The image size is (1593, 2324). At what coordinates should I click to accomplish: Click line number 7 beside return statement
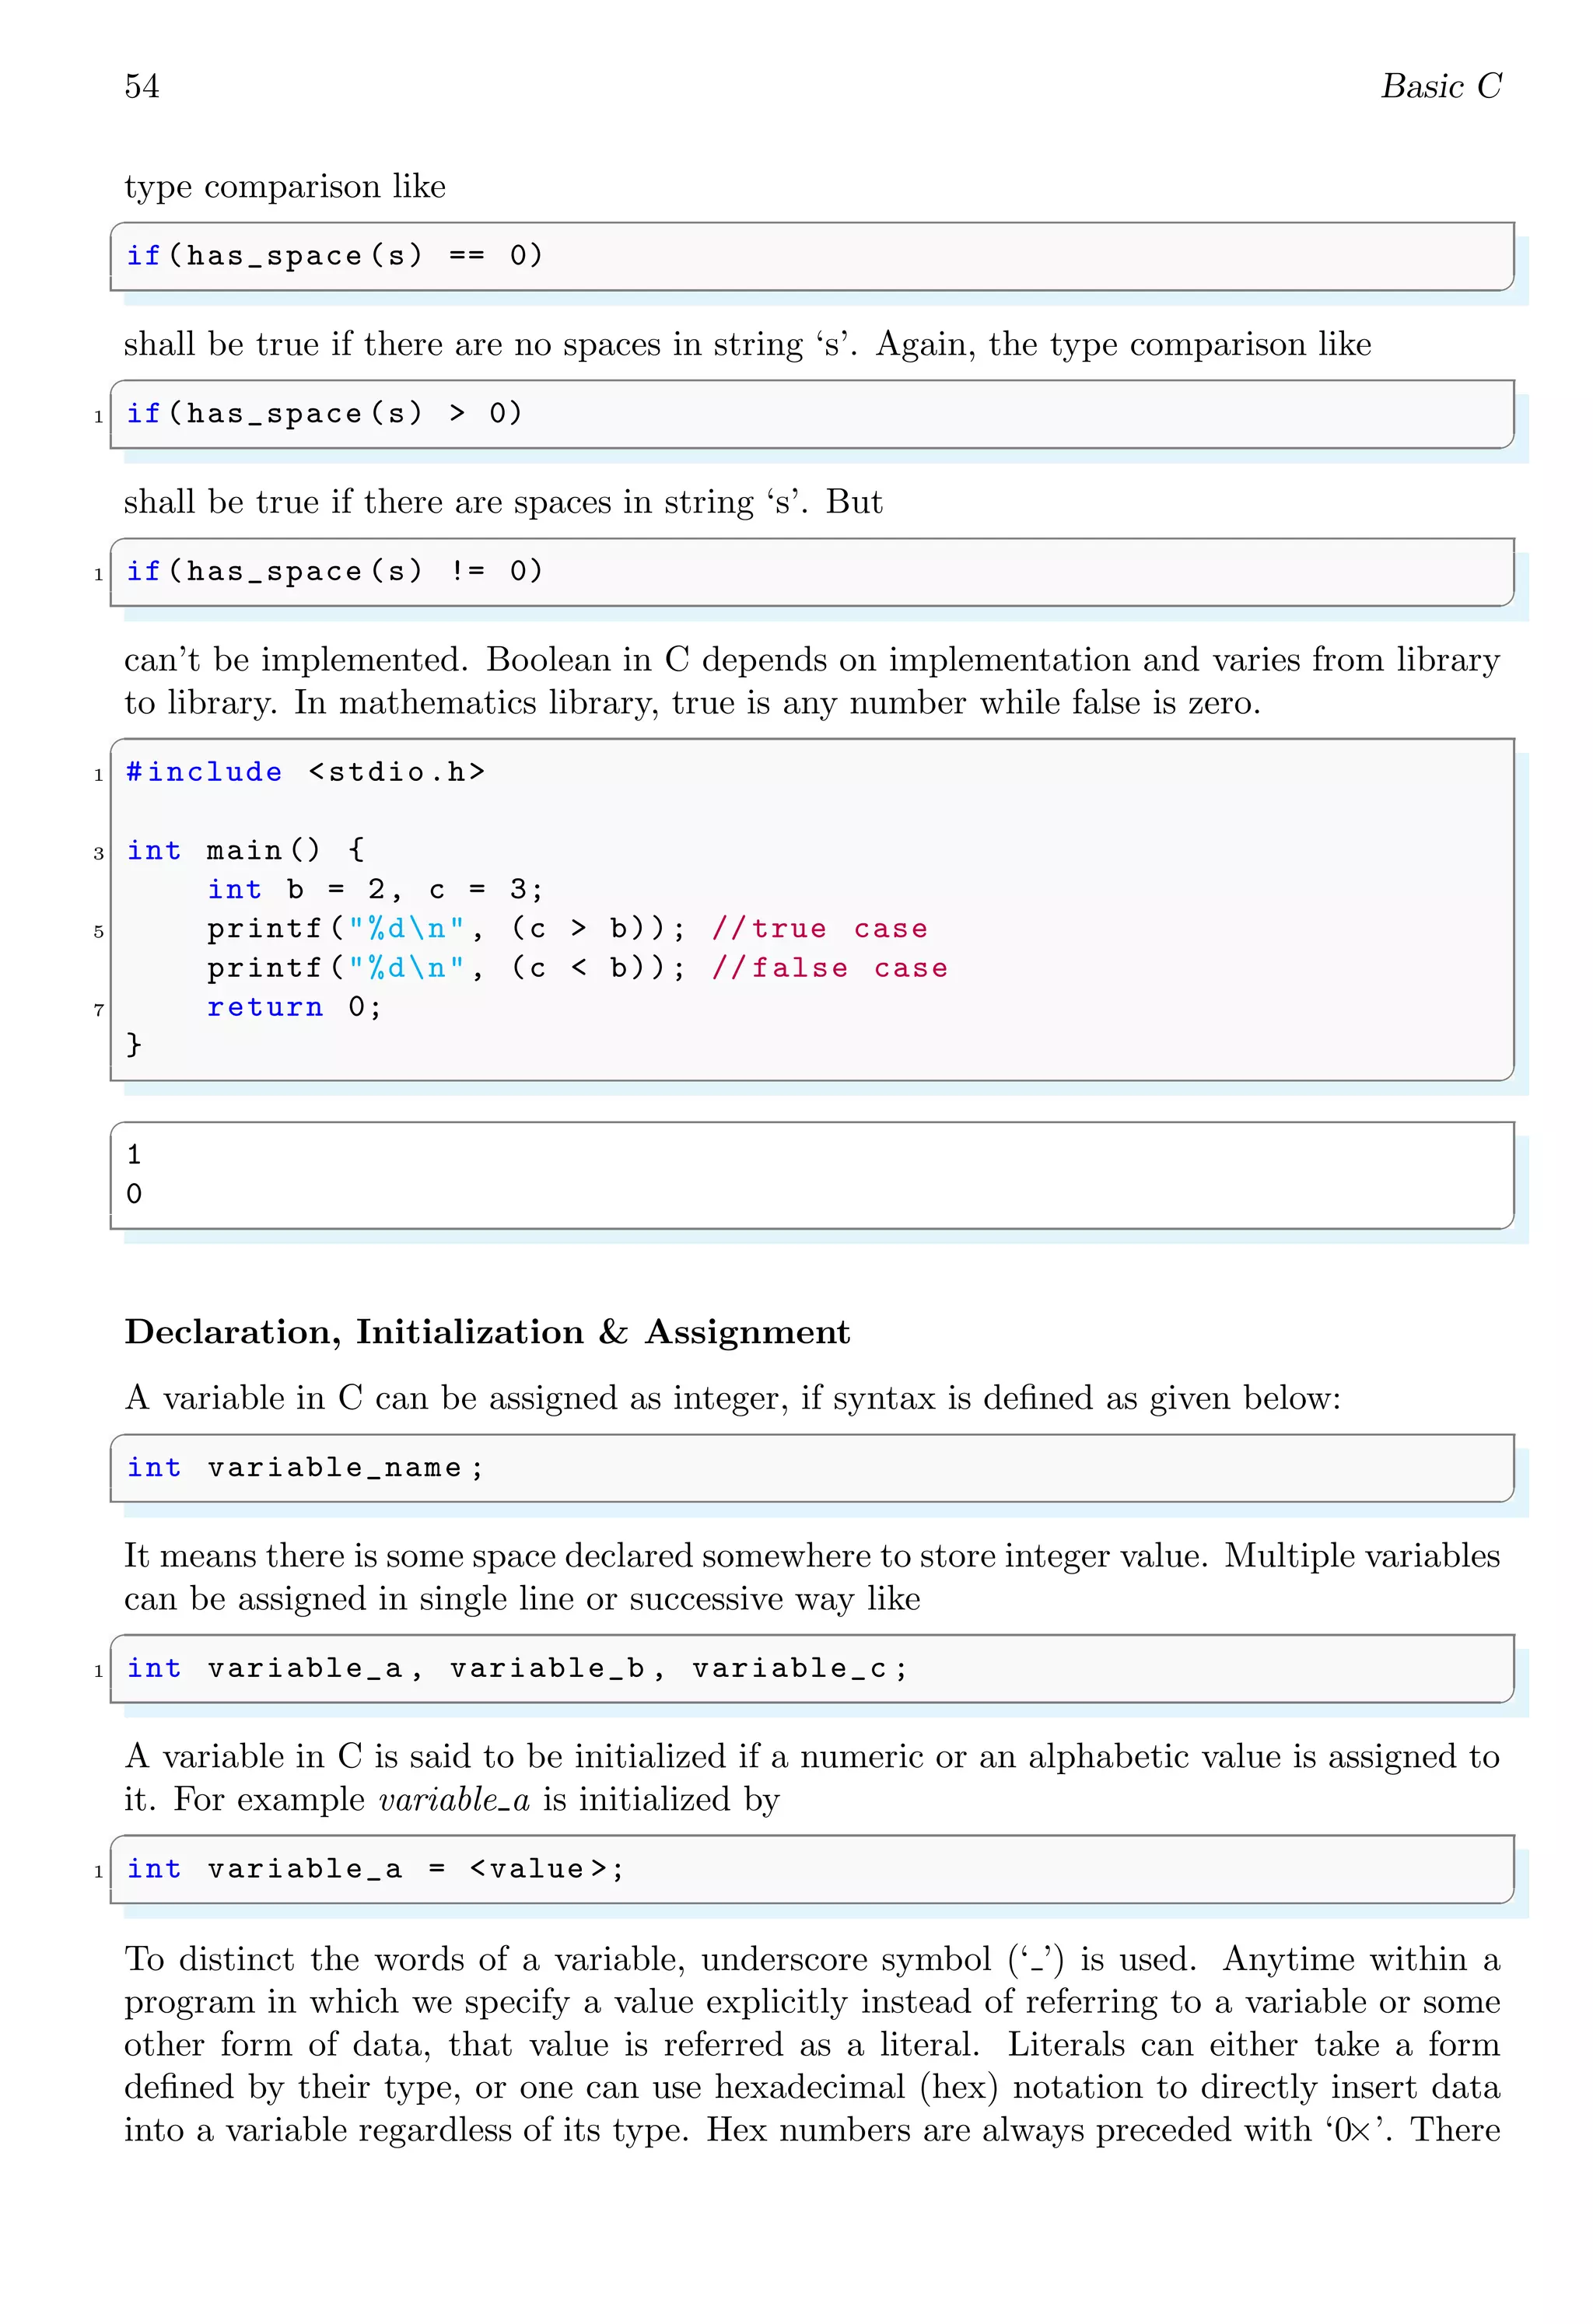(x=98, y=1010)
